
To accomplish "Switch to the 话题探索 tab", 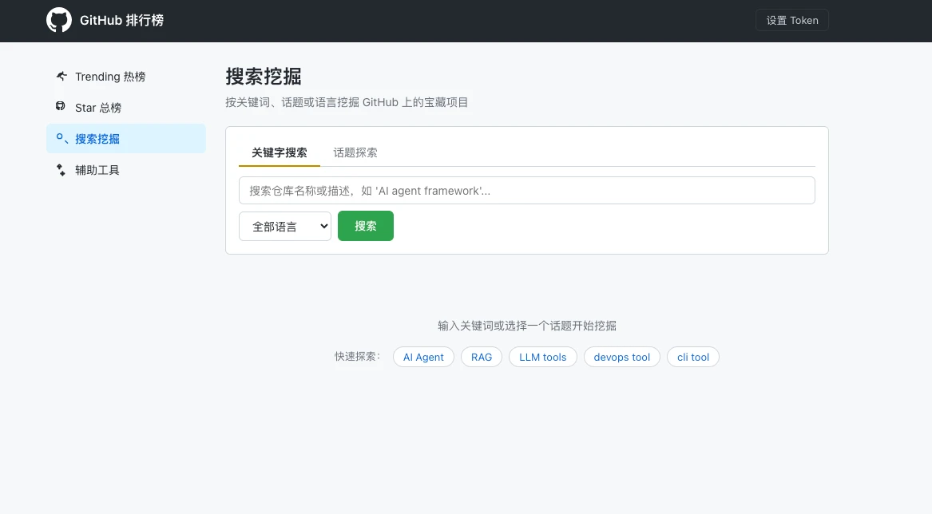I will 355,152.
